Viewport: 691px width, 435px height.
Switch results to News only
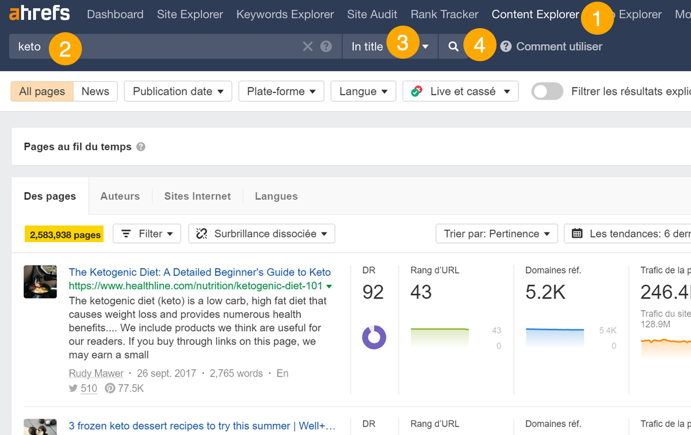point(95,91)
